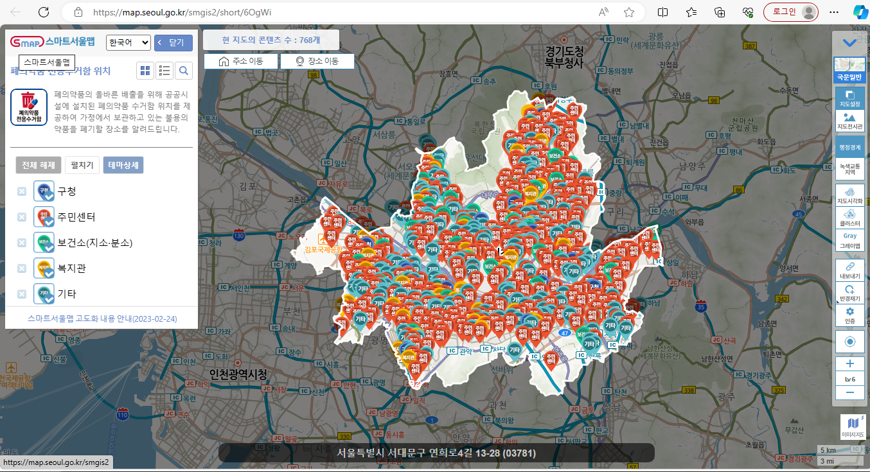Toggle 행정경계 administrative boundaries
This screenshot has width=870, height=472.
pyautogui.click(x=849, y=147)
